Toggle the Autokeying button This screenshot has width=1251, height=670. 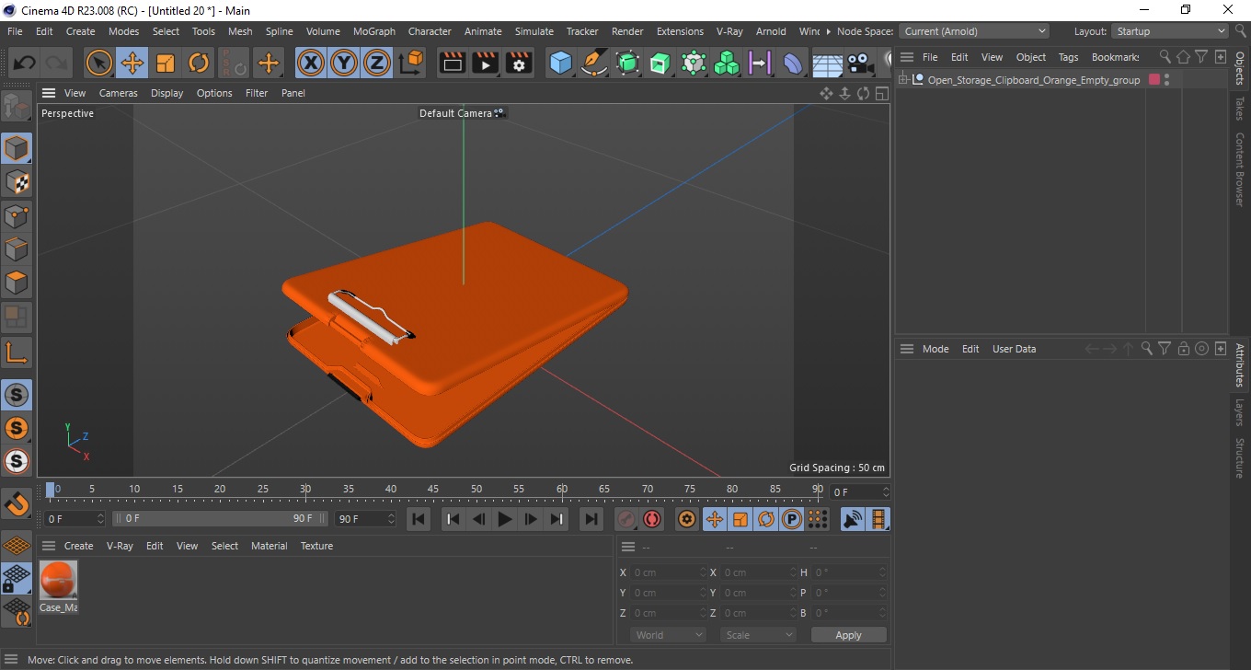(652, 519)
